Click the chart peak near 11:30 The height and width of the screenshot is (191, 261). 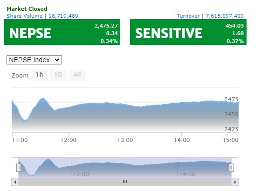[x=43, y=99]
